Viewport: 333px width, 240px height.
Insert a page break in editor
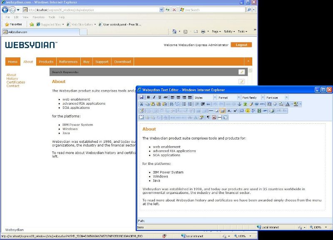220,118
